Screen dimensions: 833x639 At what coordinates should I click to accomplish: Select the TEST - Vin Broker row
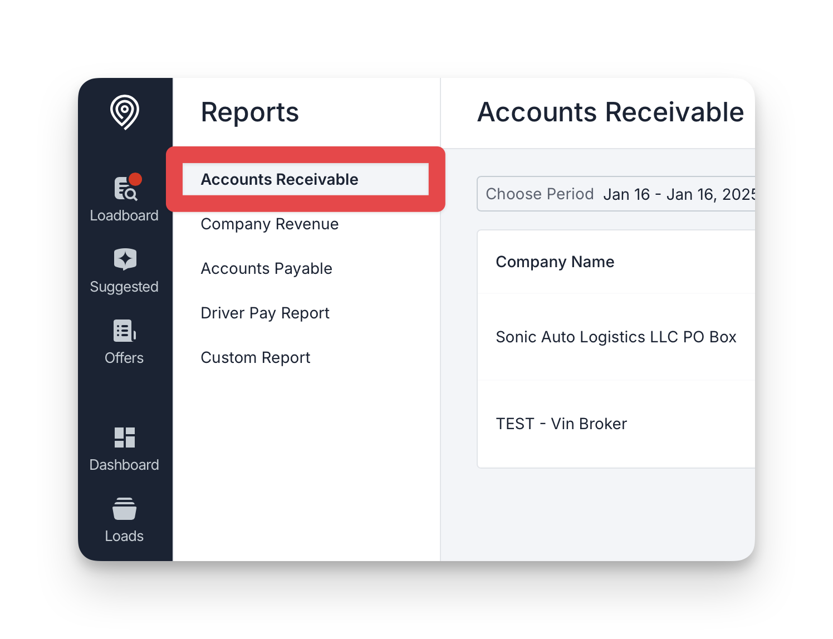point(616,424)
